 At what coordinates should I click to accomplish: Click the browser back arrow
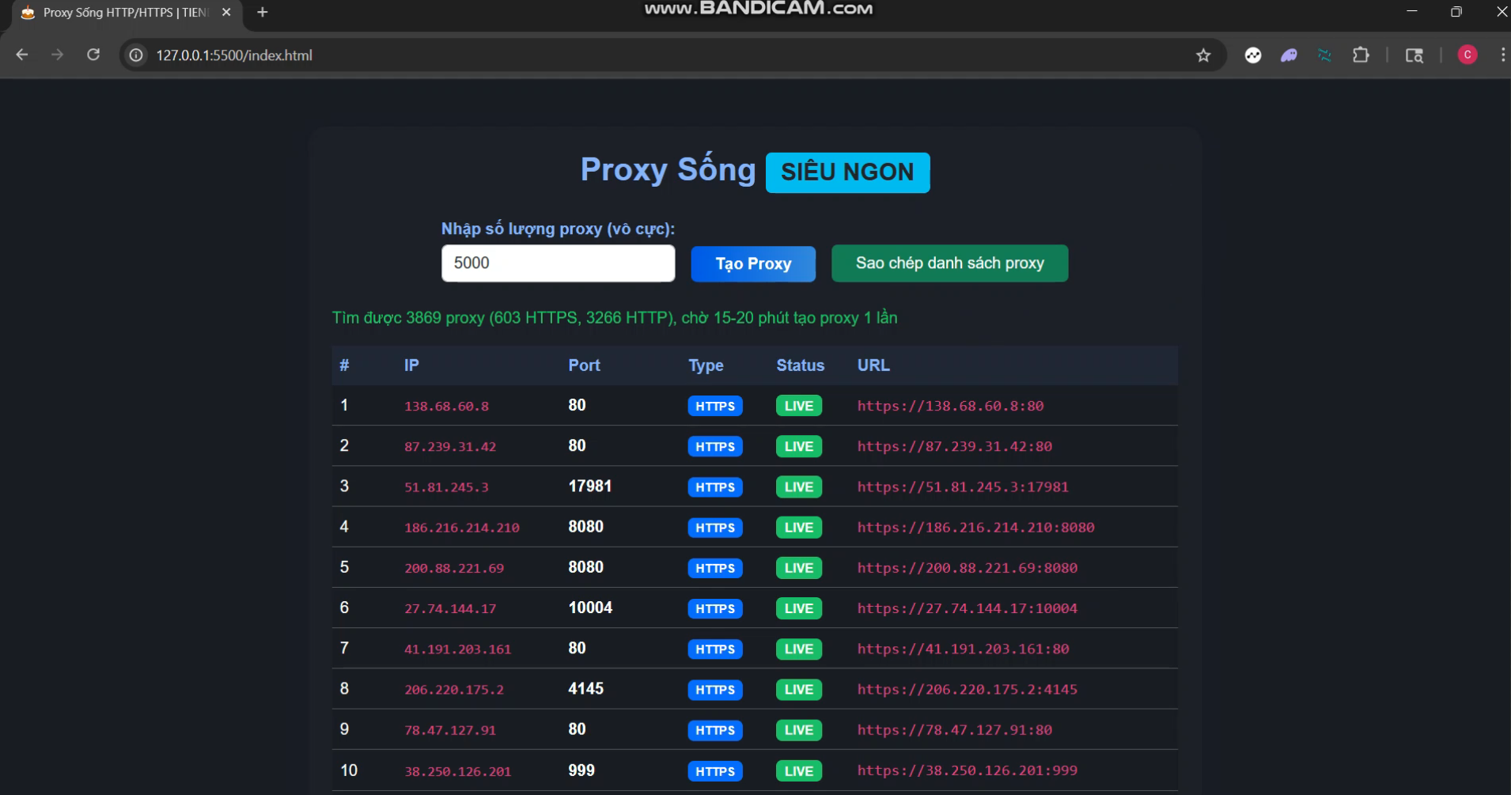point(22,55)
